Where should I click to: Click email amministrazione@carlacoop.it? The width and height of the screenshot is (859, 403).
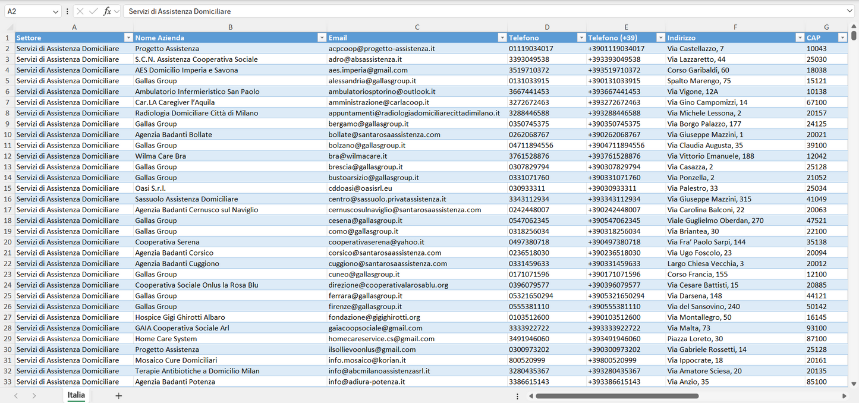coord(417,102)
